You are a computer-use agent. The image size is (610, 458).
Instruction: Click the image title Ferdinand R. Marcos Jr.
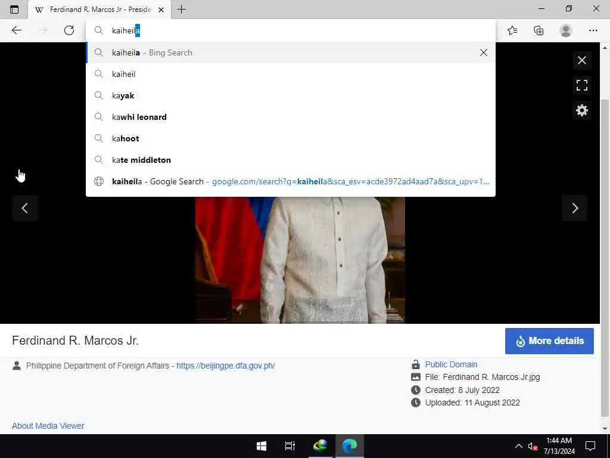pos(75,341)
